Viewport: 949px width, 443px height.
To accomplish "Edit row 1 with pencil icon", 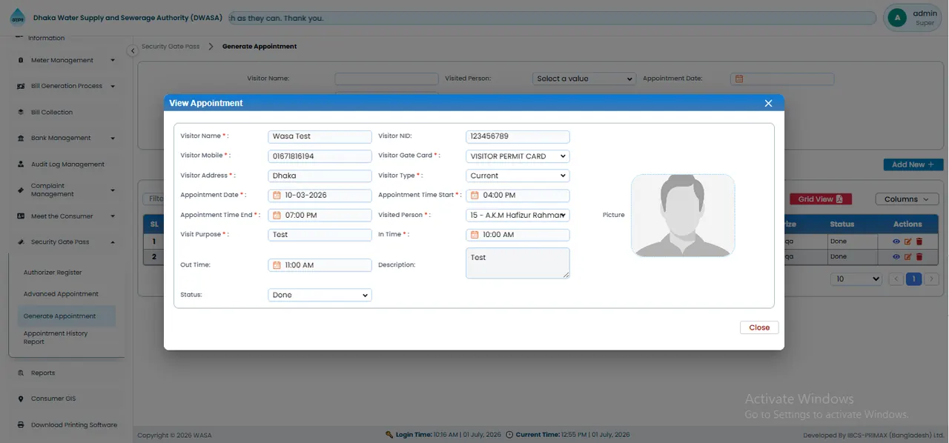I will tap(907, 242).
